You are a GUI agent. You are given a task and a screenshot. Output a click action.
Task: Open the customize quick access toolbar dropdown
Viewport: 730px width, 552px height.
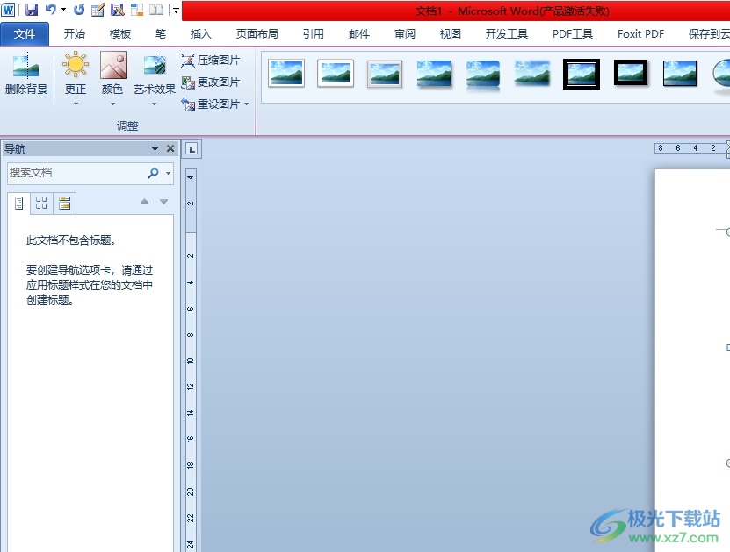coord(176,11)
